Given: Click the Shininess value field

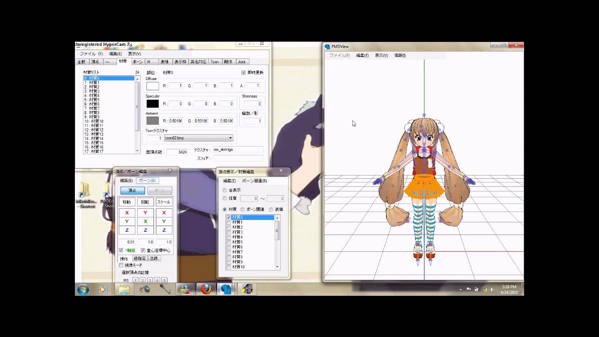Looking at the screenshot, I should 252,103.
